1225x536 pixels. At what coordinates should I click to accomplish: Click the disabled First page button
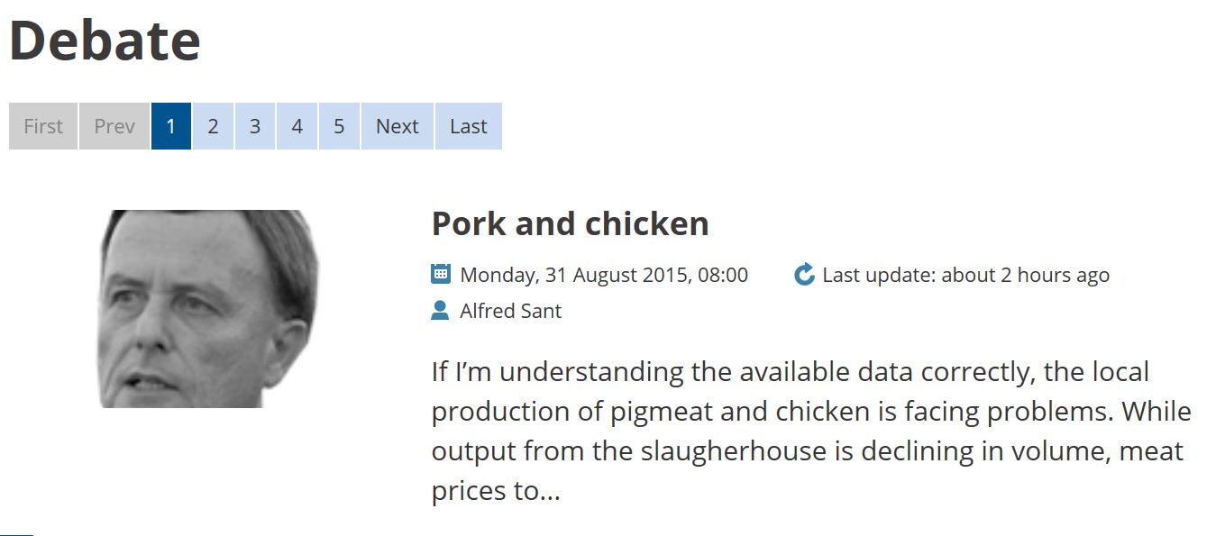coord(43,126)
